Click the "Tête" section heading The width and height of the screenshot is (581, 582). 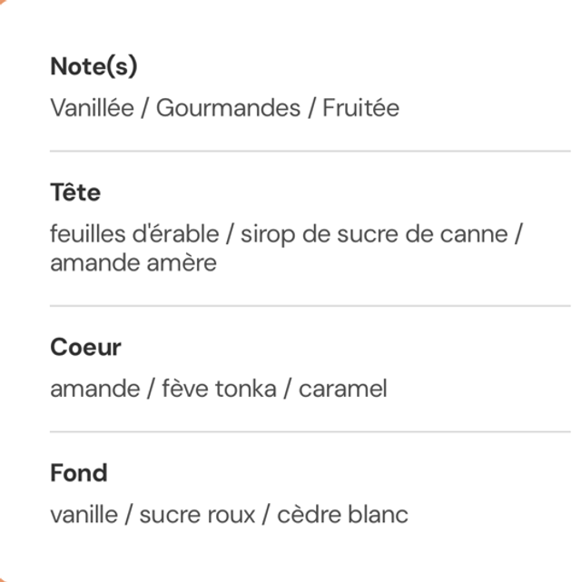coord(75,192)
